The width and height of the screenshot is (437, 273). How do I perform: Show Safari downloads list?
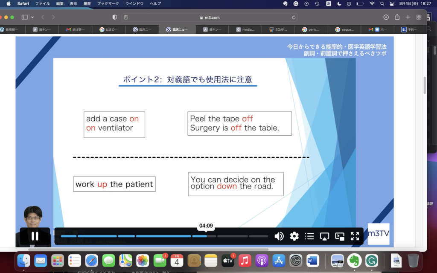[x=386, y=17]
